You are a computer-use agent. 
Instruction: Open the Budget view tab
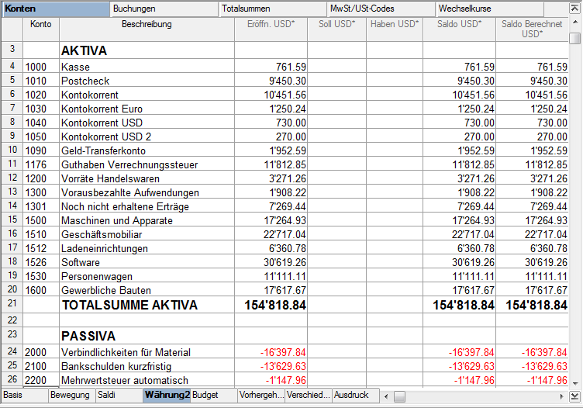click(214, 395)
